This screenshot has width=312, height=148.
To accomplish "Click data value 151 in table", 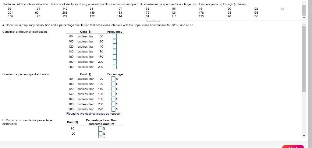I will 201,9.
